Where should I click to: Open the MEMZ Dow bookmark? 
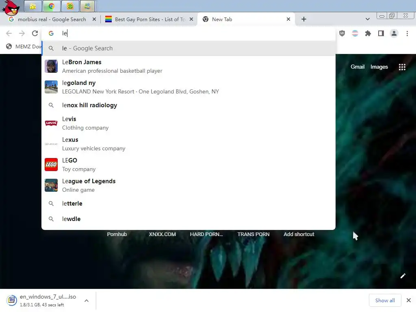click(24, 46)
